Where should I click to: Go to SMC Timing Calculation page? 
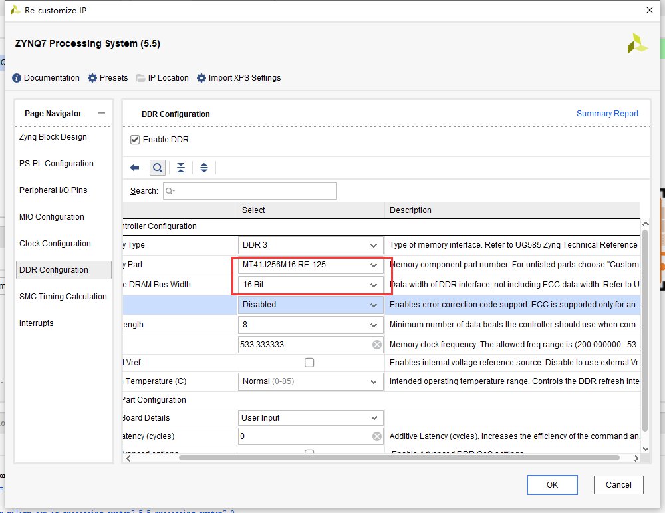(63, 297)
